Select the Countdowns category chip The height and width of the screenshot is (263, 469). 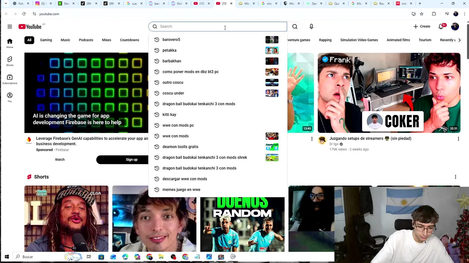coord(129,40)
